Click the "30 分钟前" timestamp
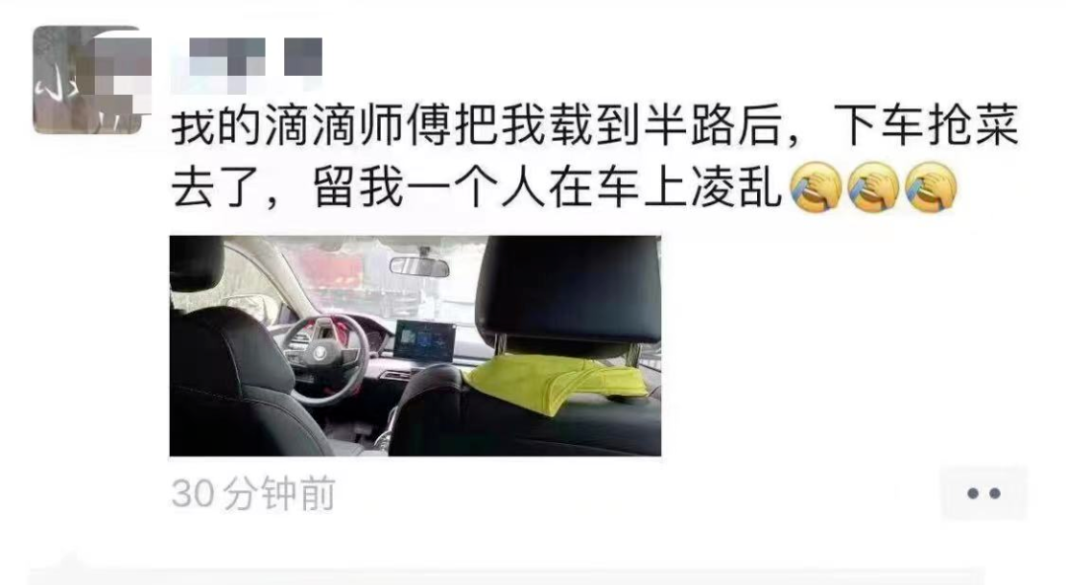 click(x=254, y=493)
